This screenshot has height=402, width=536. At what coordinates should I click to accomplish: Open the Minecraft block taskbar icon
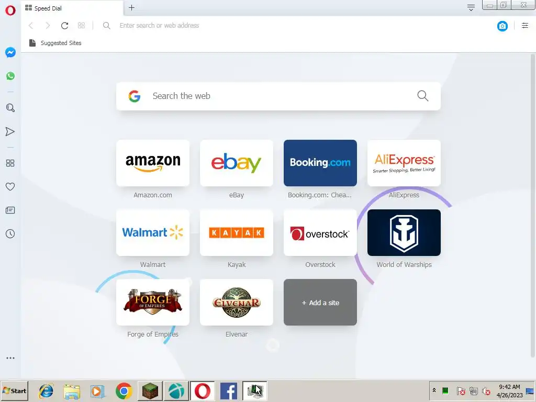(x=150, y=391)
